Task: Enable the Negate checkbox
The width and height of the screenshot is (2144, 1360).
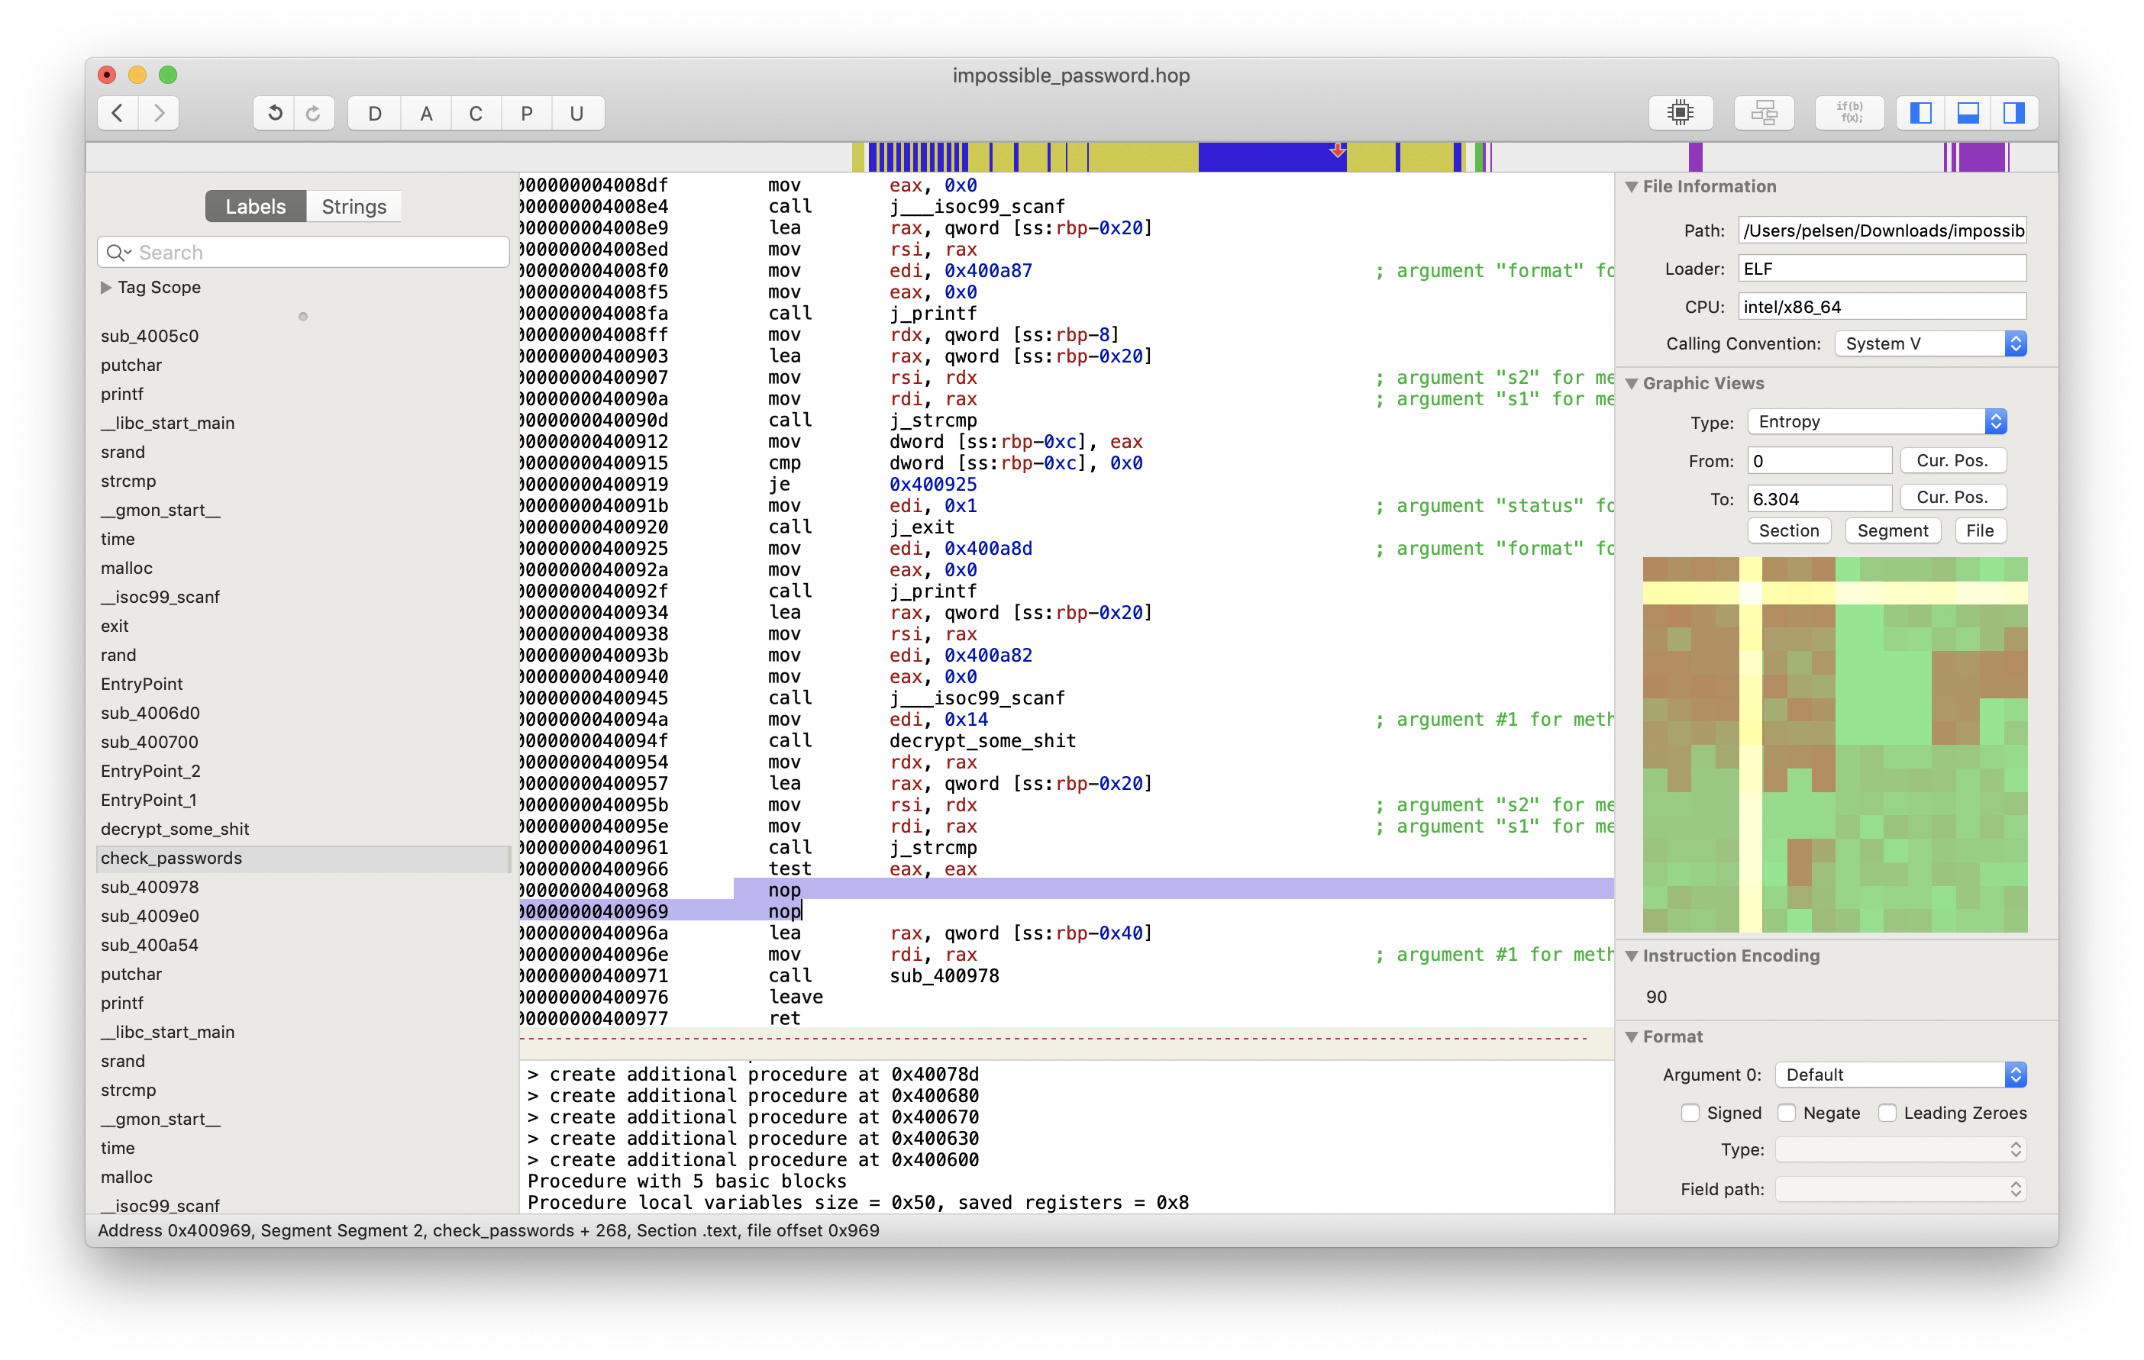Action: (1785, 1113)
